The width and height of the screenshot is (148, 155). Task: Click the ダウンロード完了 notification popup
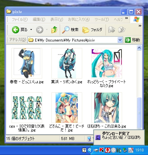pos(119,137)
